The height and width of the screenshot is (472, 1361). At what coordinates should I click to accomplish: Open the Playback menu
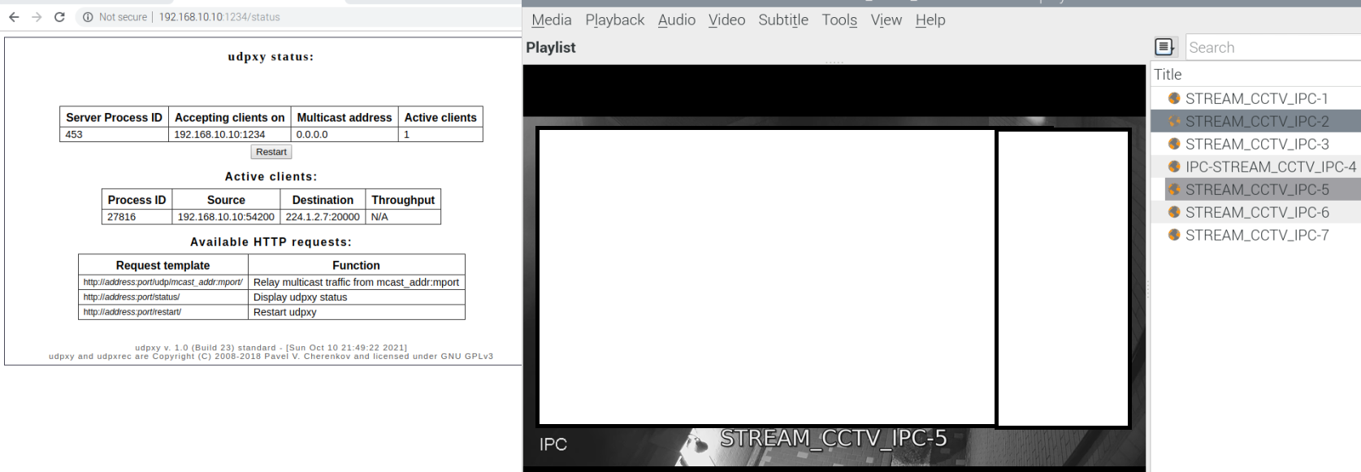click(614, 20)
